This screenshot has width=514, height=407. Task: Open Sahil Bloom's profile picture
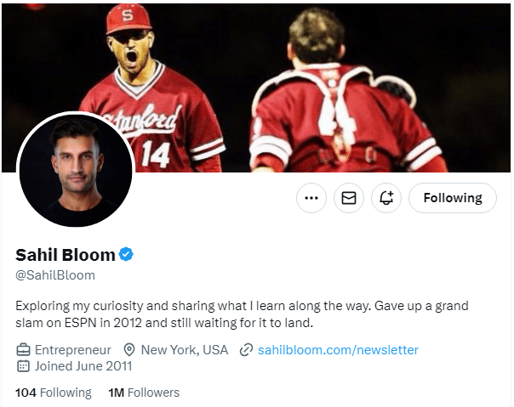[76, 170]
